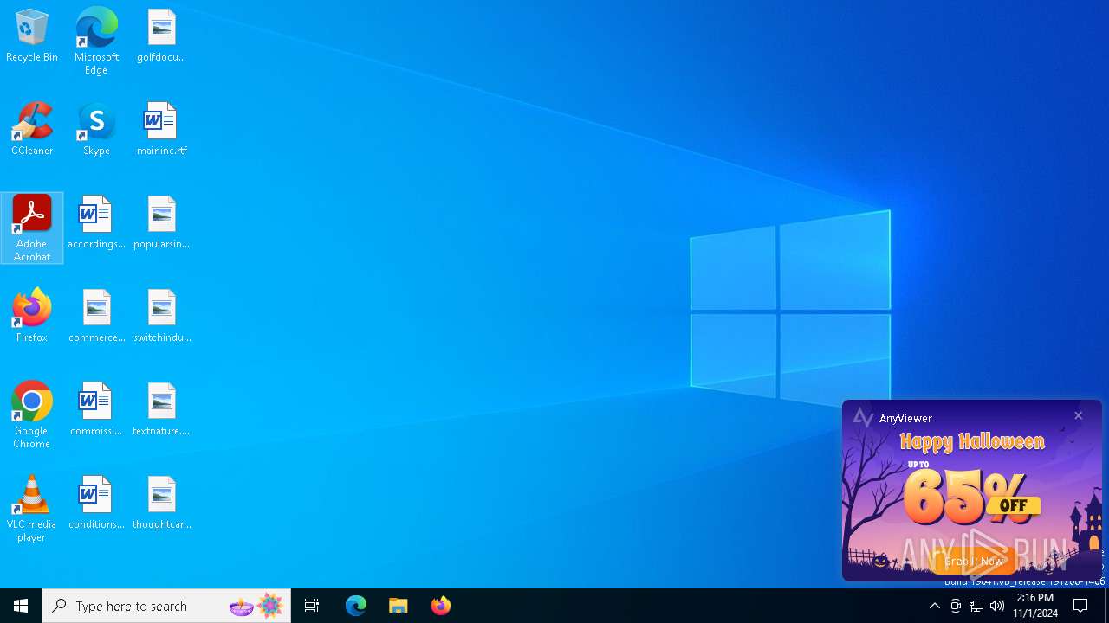Select the Google Chrome desktop shortcut
Screen dimensions: 1109x623
pyautogui.click(x=32, y=415)
